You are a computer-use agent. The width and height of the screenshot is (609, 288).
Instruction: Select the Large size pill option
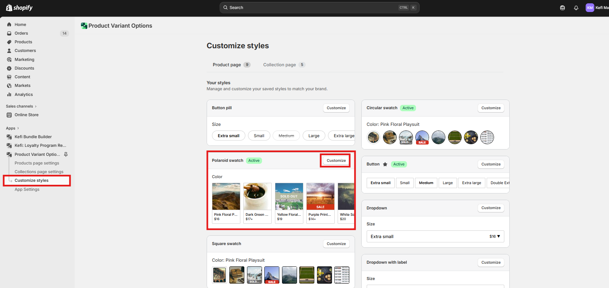click(x=314, y=136)
